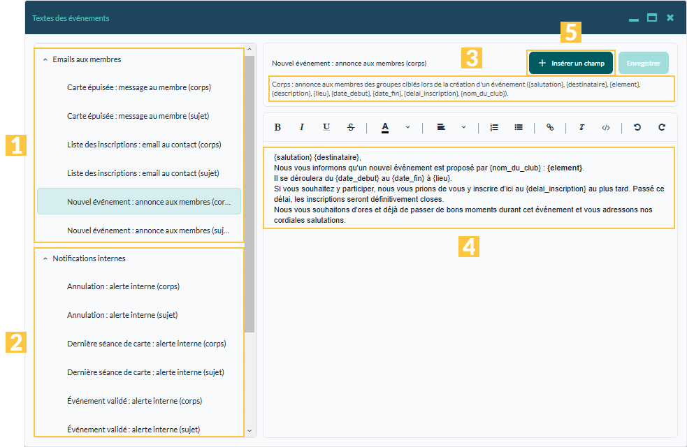Open Événement validé : alerte interne (corps)
The height and width of the screenshot is (447, 687).
tap(139, 401)
